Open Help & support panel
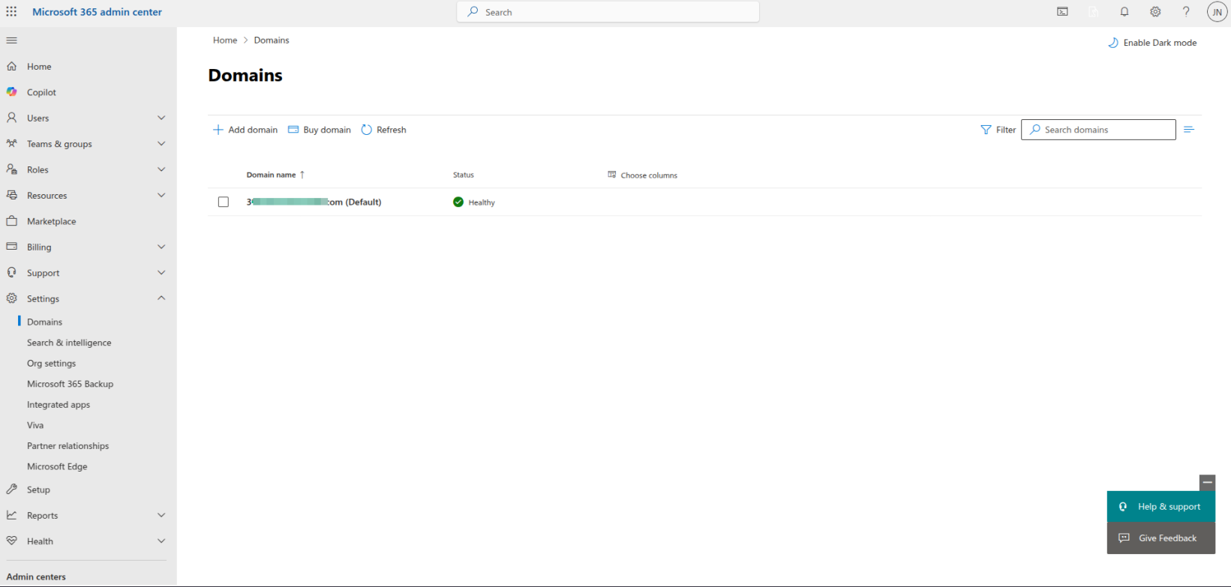The image size is (1231, 587). (x=1160, y=507)
